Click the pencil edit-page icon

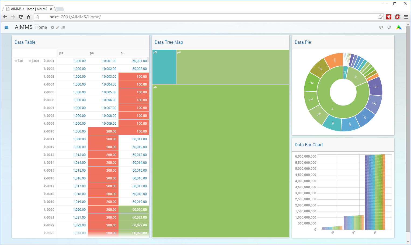click(58, 28)
